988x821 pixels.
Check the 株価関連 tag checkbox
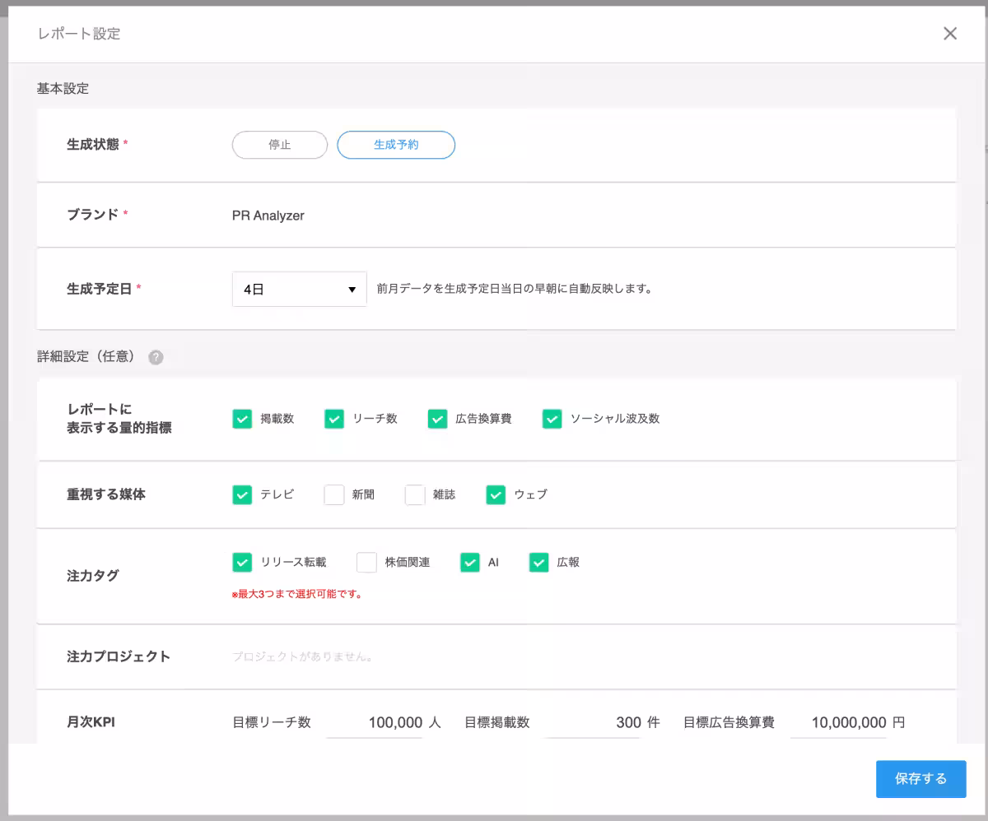tap(366, 562)
